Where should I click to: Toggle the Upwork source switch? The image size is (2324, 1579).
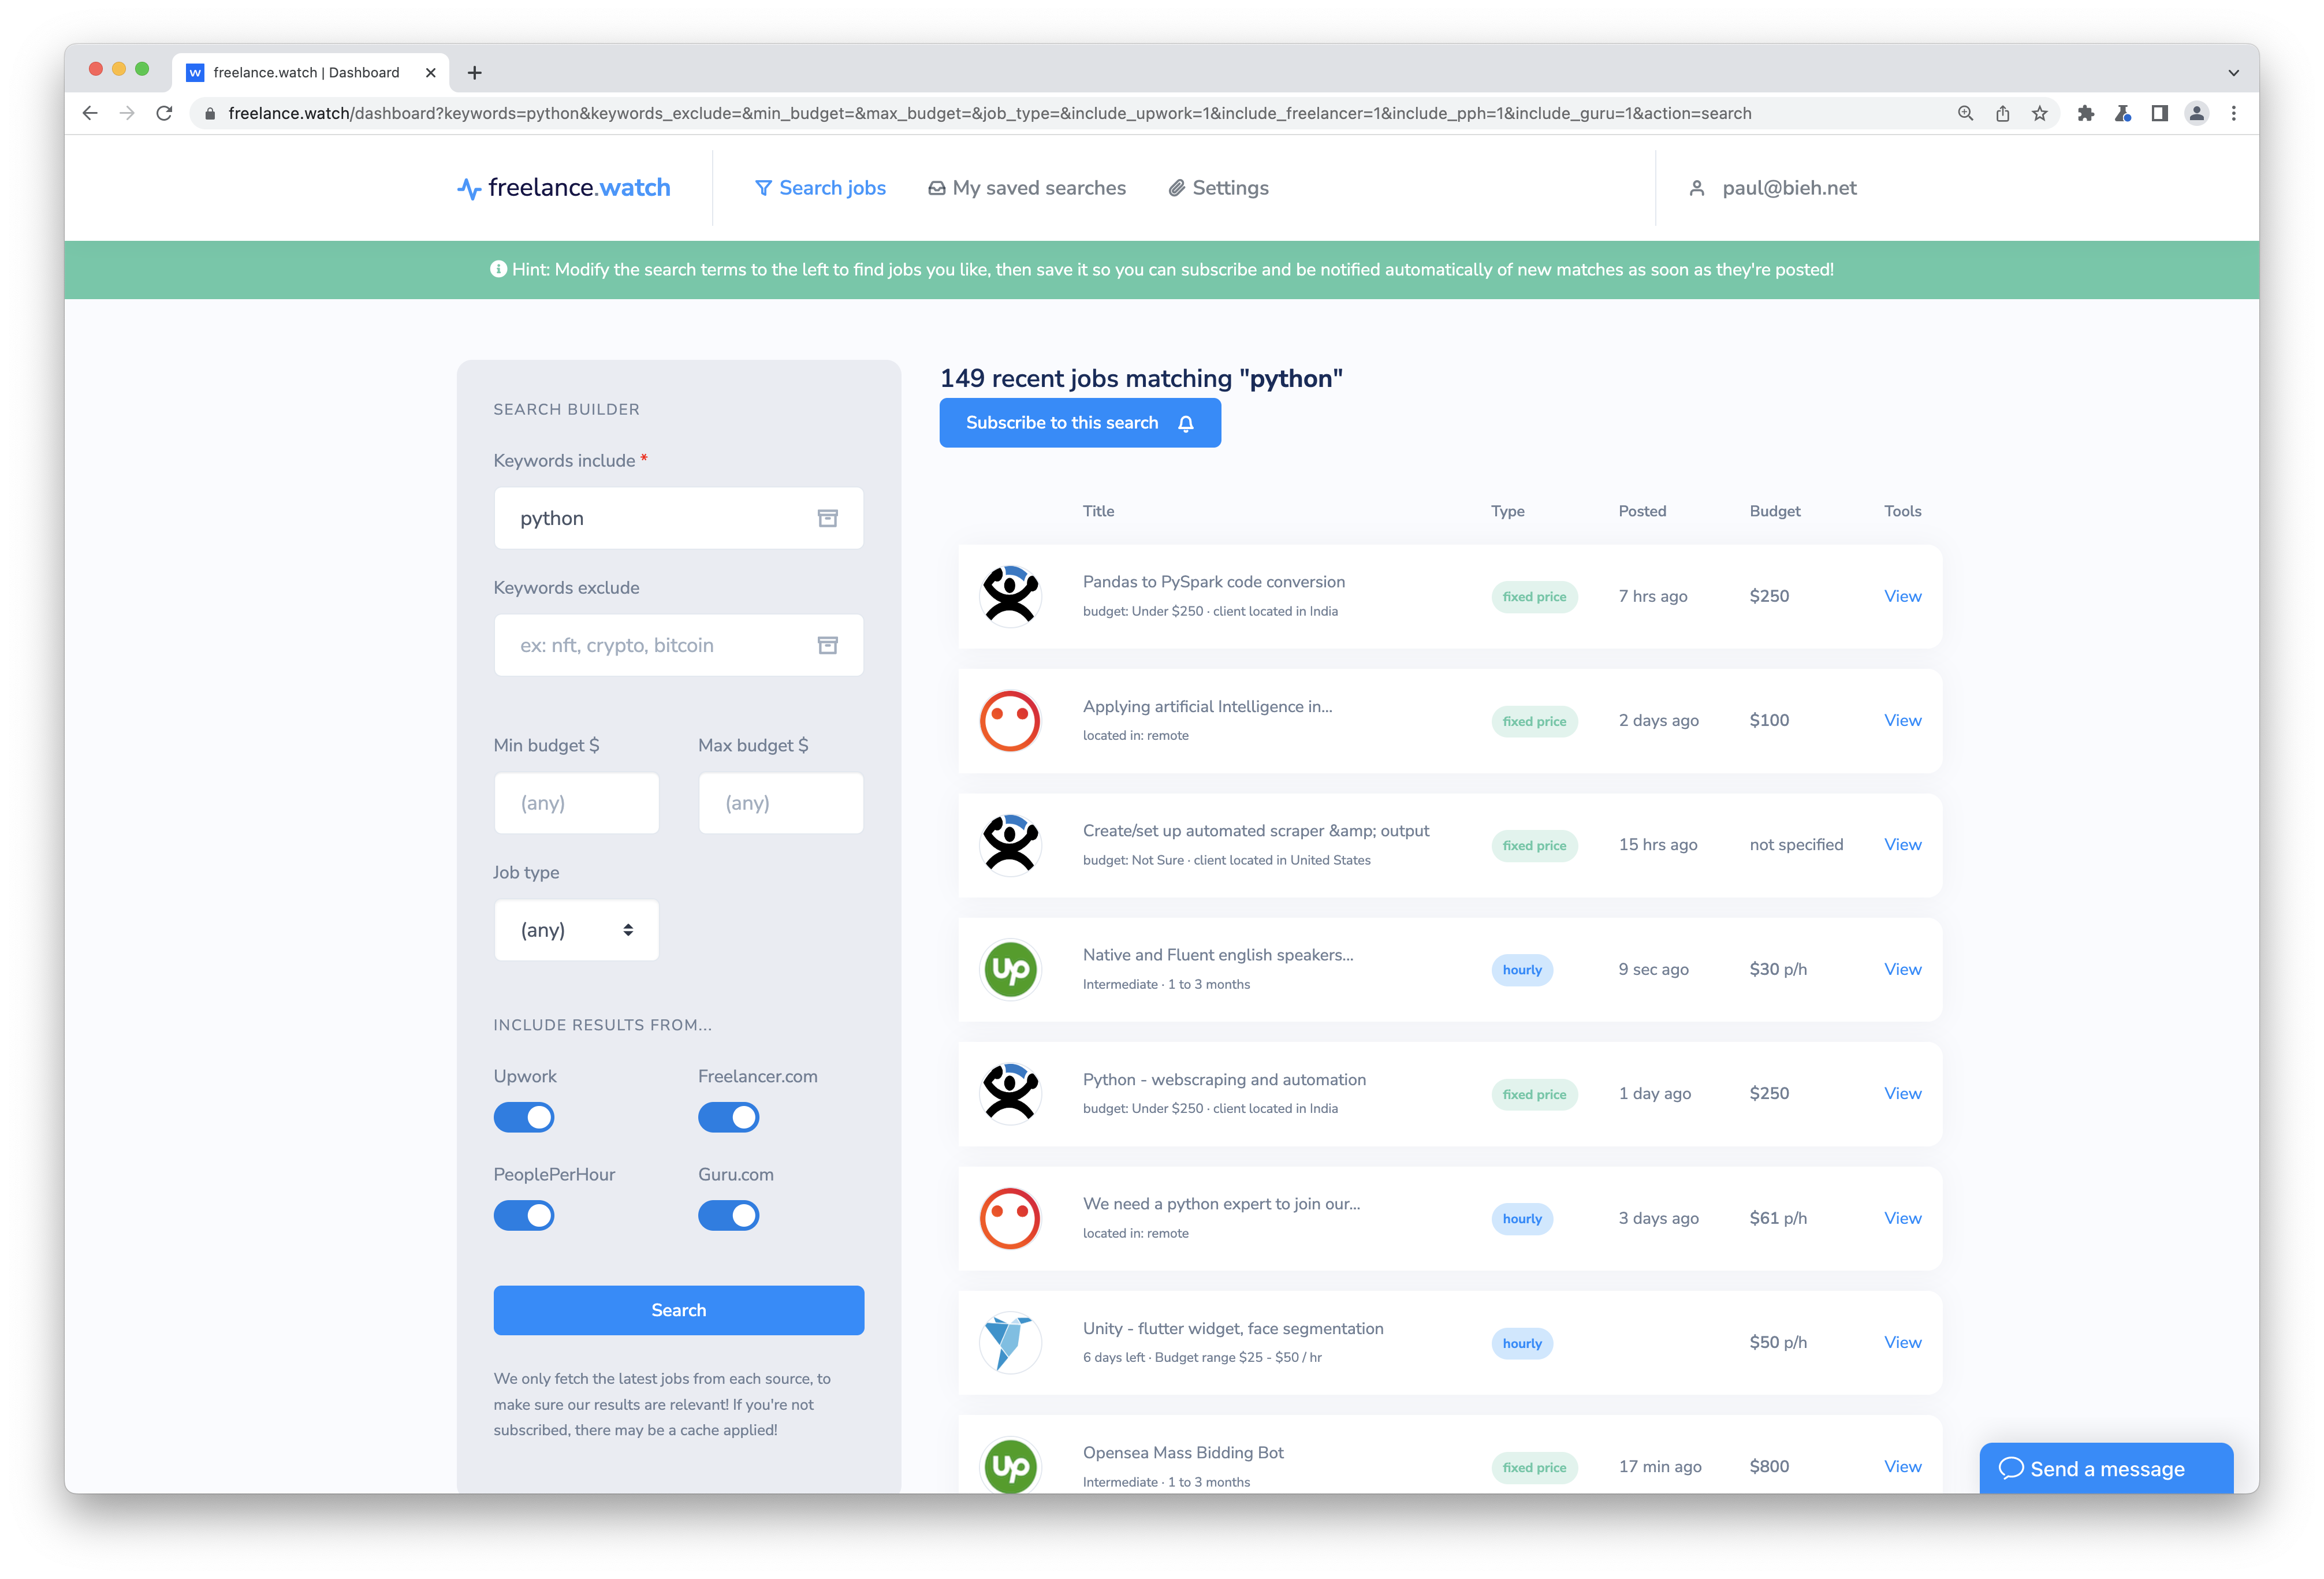[x=524, y=1117]
